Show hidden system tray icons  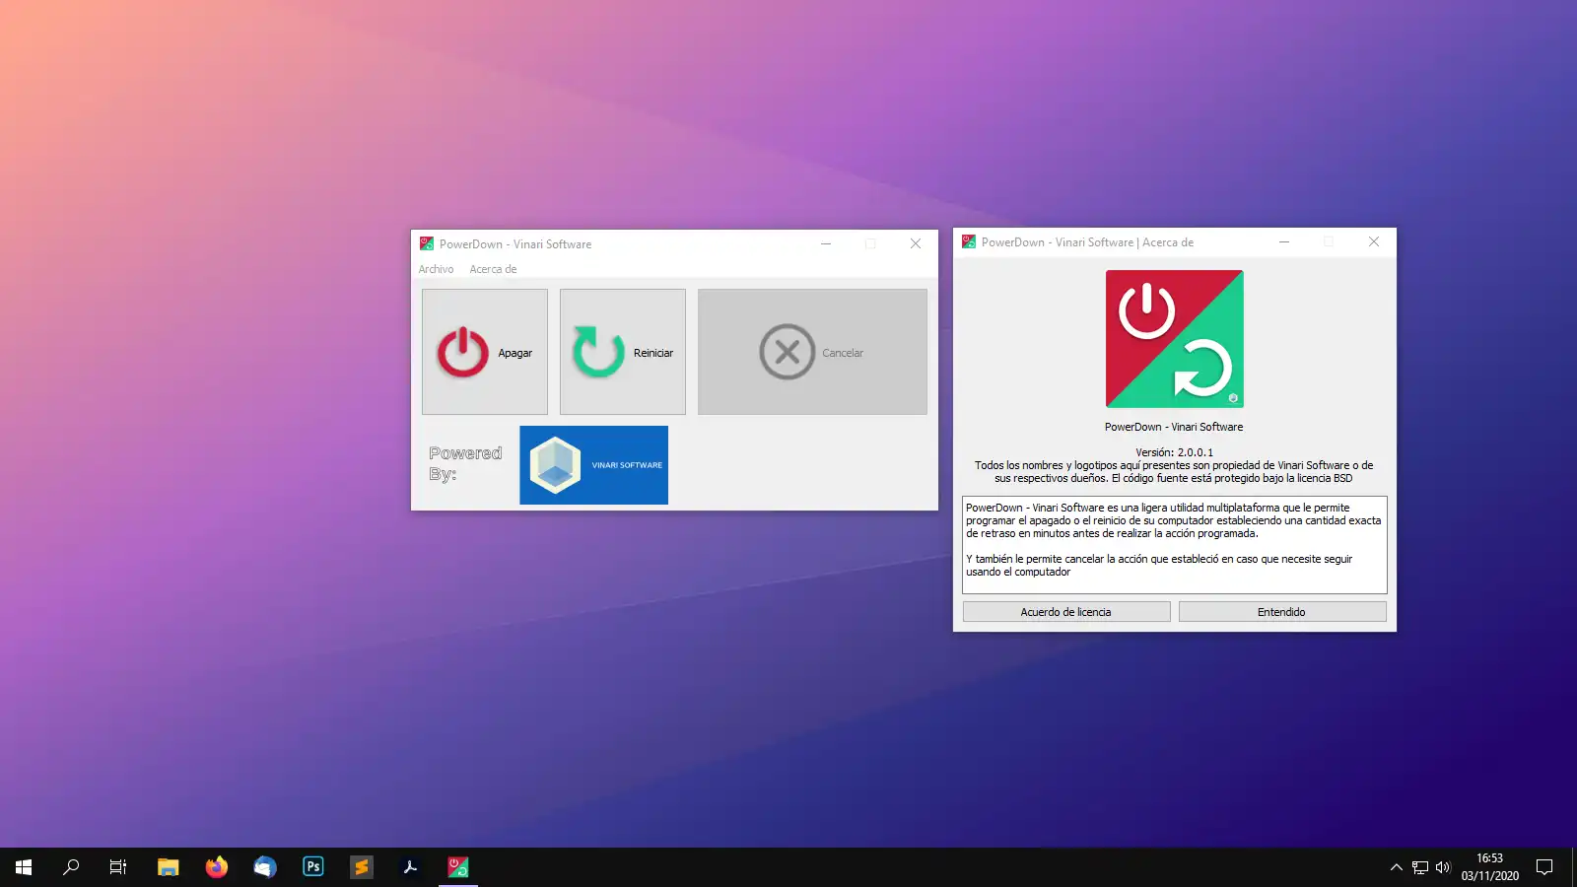click(1396, 867)
